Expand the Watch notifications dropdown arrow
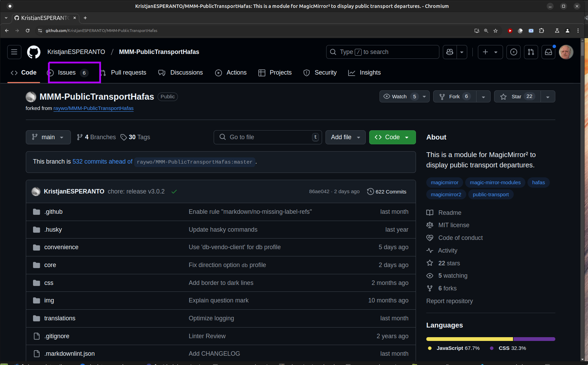 pos(424,97)
